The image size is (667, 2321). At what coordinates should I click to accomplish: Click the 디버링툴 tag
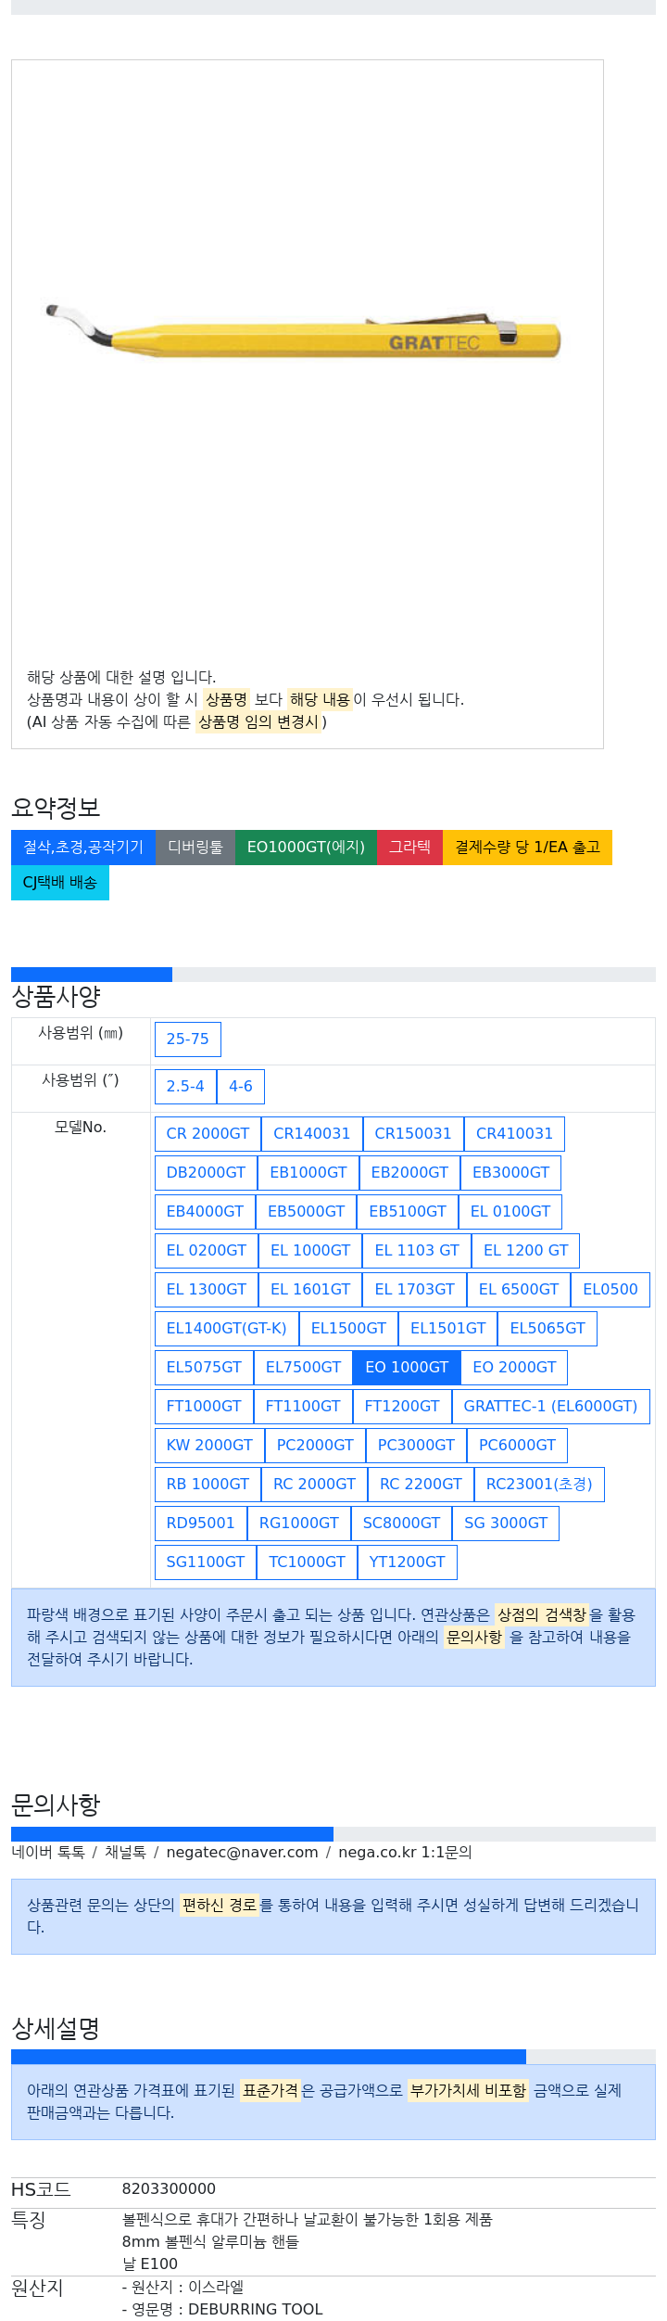pos(195,847)
